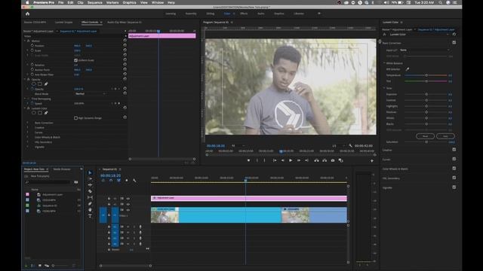
Task: Expand Curves in Effect Controls
Action: click(27, 132)
